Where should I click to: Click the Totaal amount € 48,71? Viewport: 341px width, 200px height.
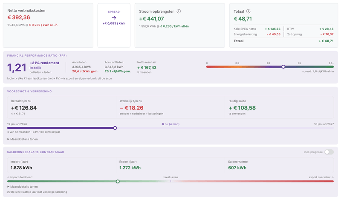click(x=243, y=19)
